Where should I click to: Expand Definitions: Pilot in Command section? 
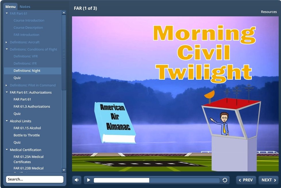coord(7,85)
